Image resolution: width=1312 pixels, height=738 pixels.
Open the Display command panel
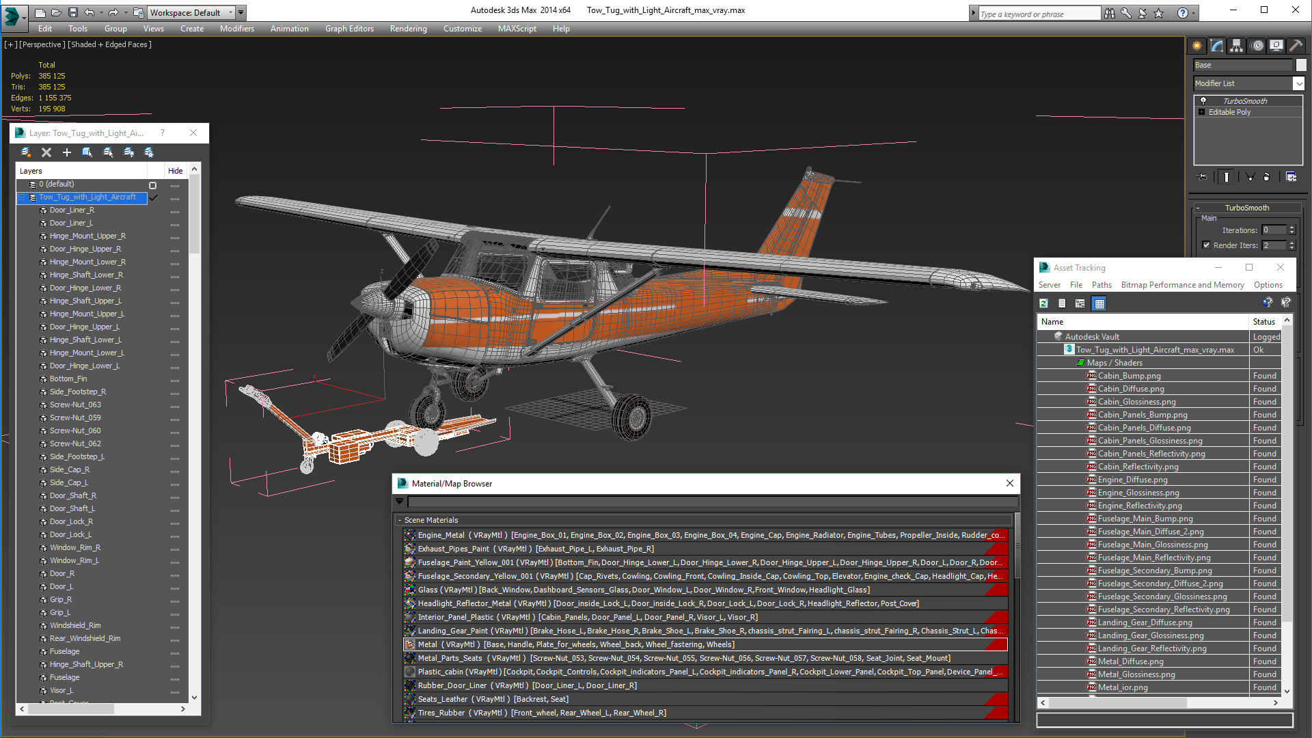pos(1276,46)
